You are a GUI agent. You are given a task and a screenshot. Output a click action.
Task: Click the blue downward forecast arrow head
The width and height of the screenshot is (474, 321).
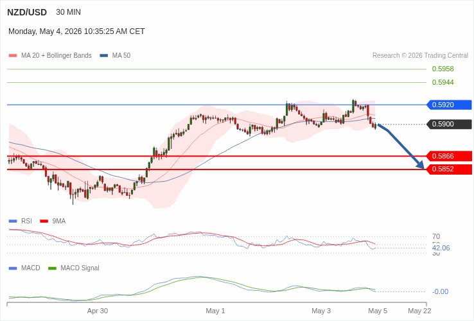421,165
